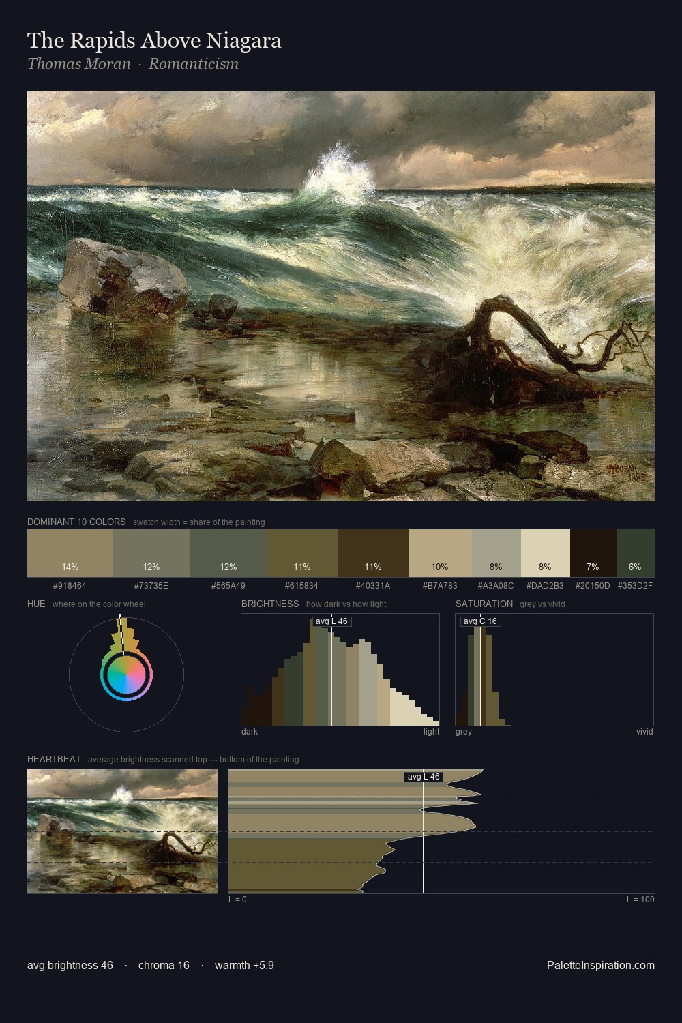Screen dimensions: 682x1023
Task: Click the HEARTBEAT section heading
Action: (x=54, y=760)
